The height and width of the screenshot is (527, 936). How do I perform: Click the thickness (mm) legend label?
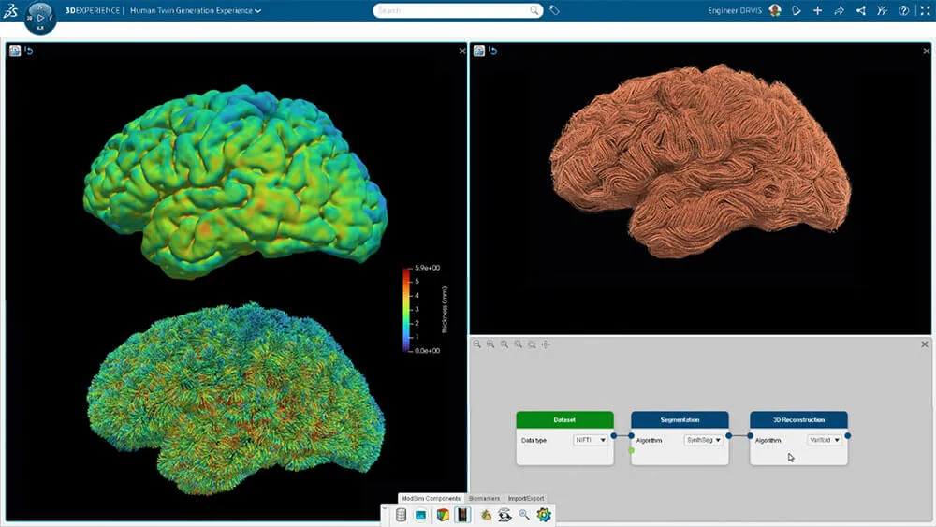click(445, 310)
